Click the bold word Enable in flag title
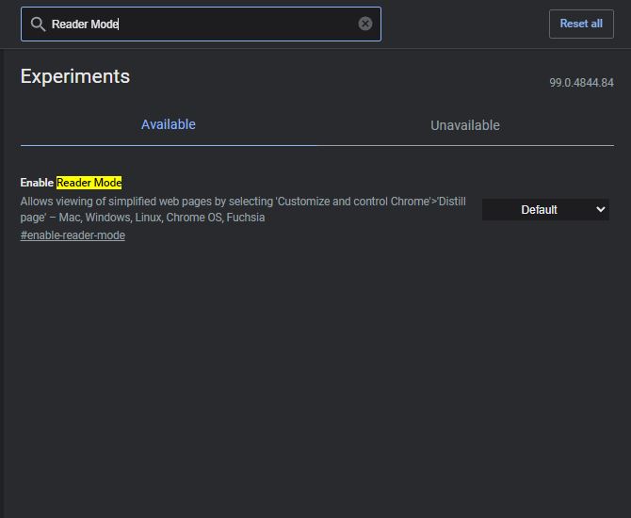 37,183
